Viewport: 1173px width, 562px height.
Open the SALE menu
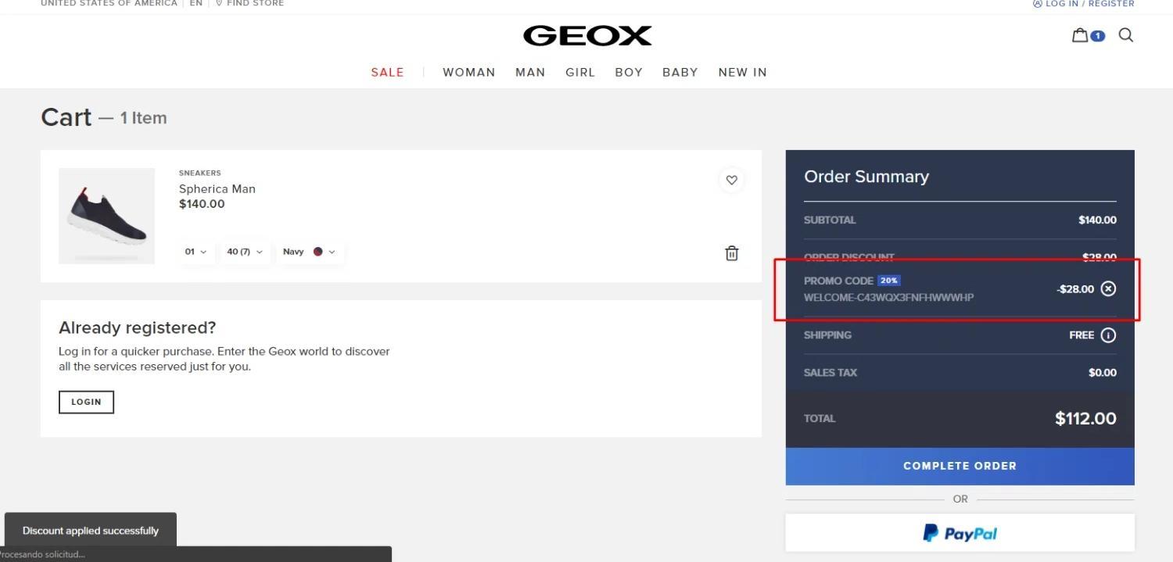[x=388, y=72]
